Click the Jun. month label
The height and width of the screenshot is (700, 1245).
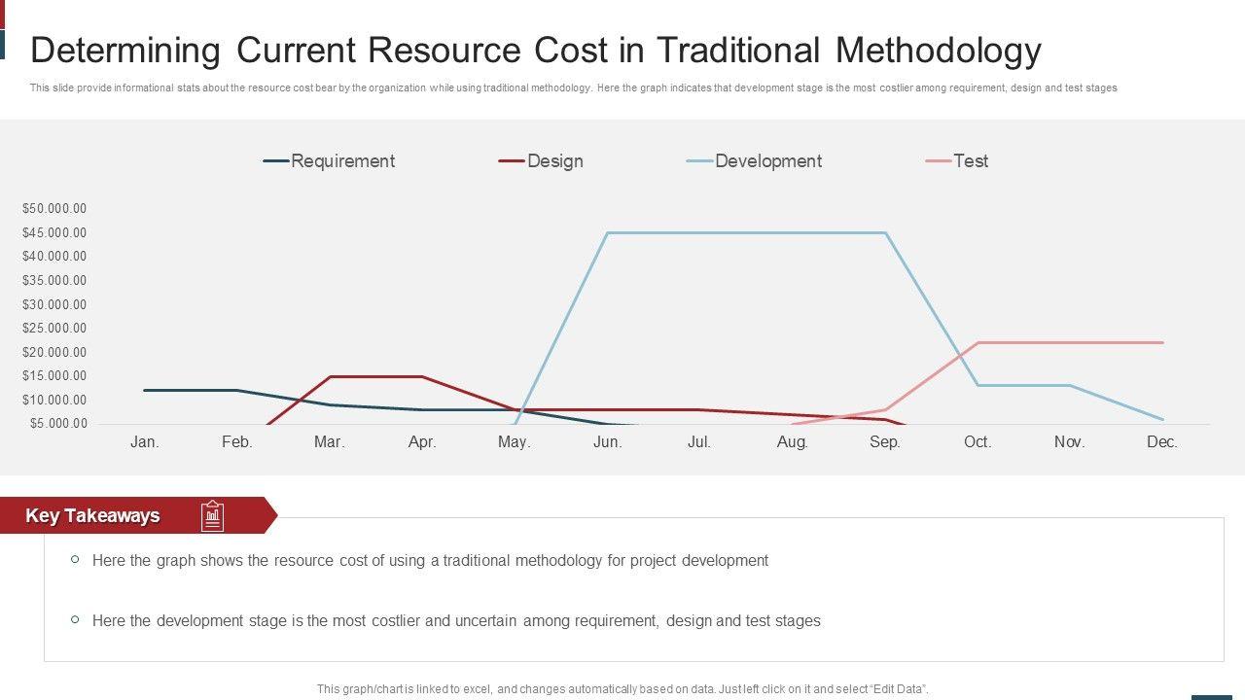tap(607, 442)
